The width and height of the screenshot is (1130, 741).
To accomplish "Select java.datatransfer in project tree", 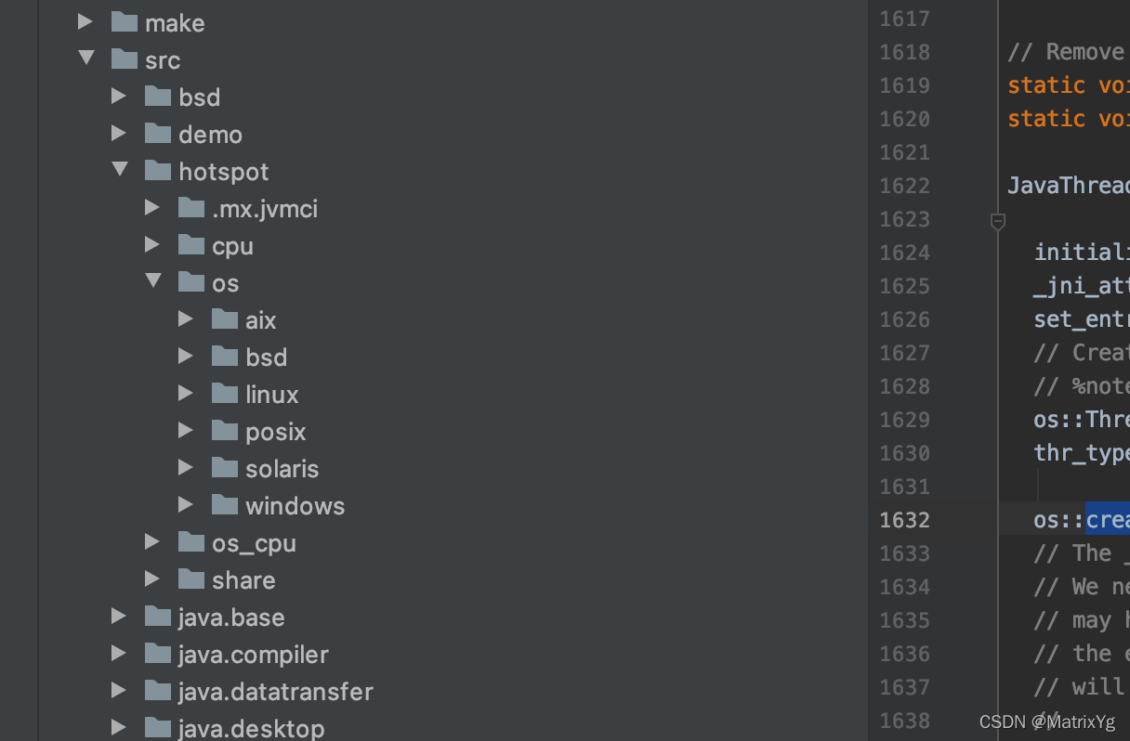I will [x=276, y=692].
